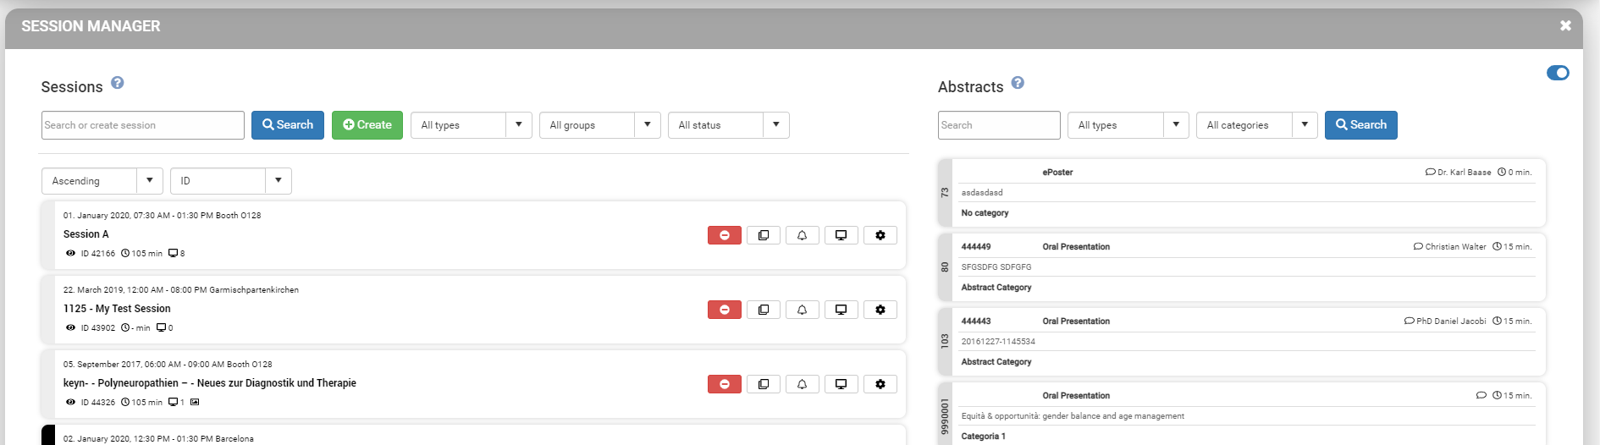Image resolution: width=1600 pixels, height=445 pixels.
Task: Click the Categoria 1 label
Action: pyautogui.click(x=983, y=437)
